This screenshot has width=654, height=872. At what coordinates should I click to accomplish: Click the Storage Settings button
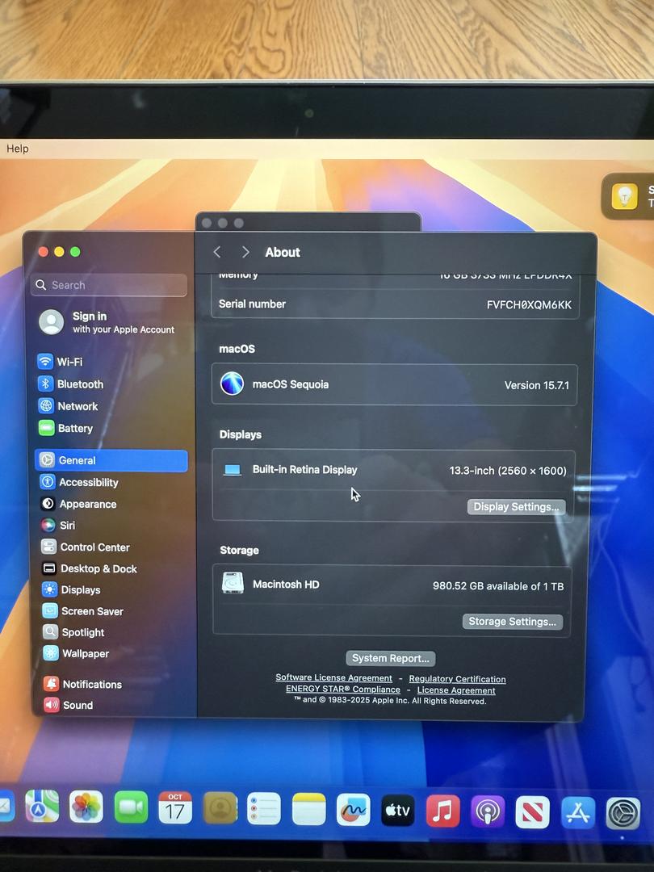[512, 622]
